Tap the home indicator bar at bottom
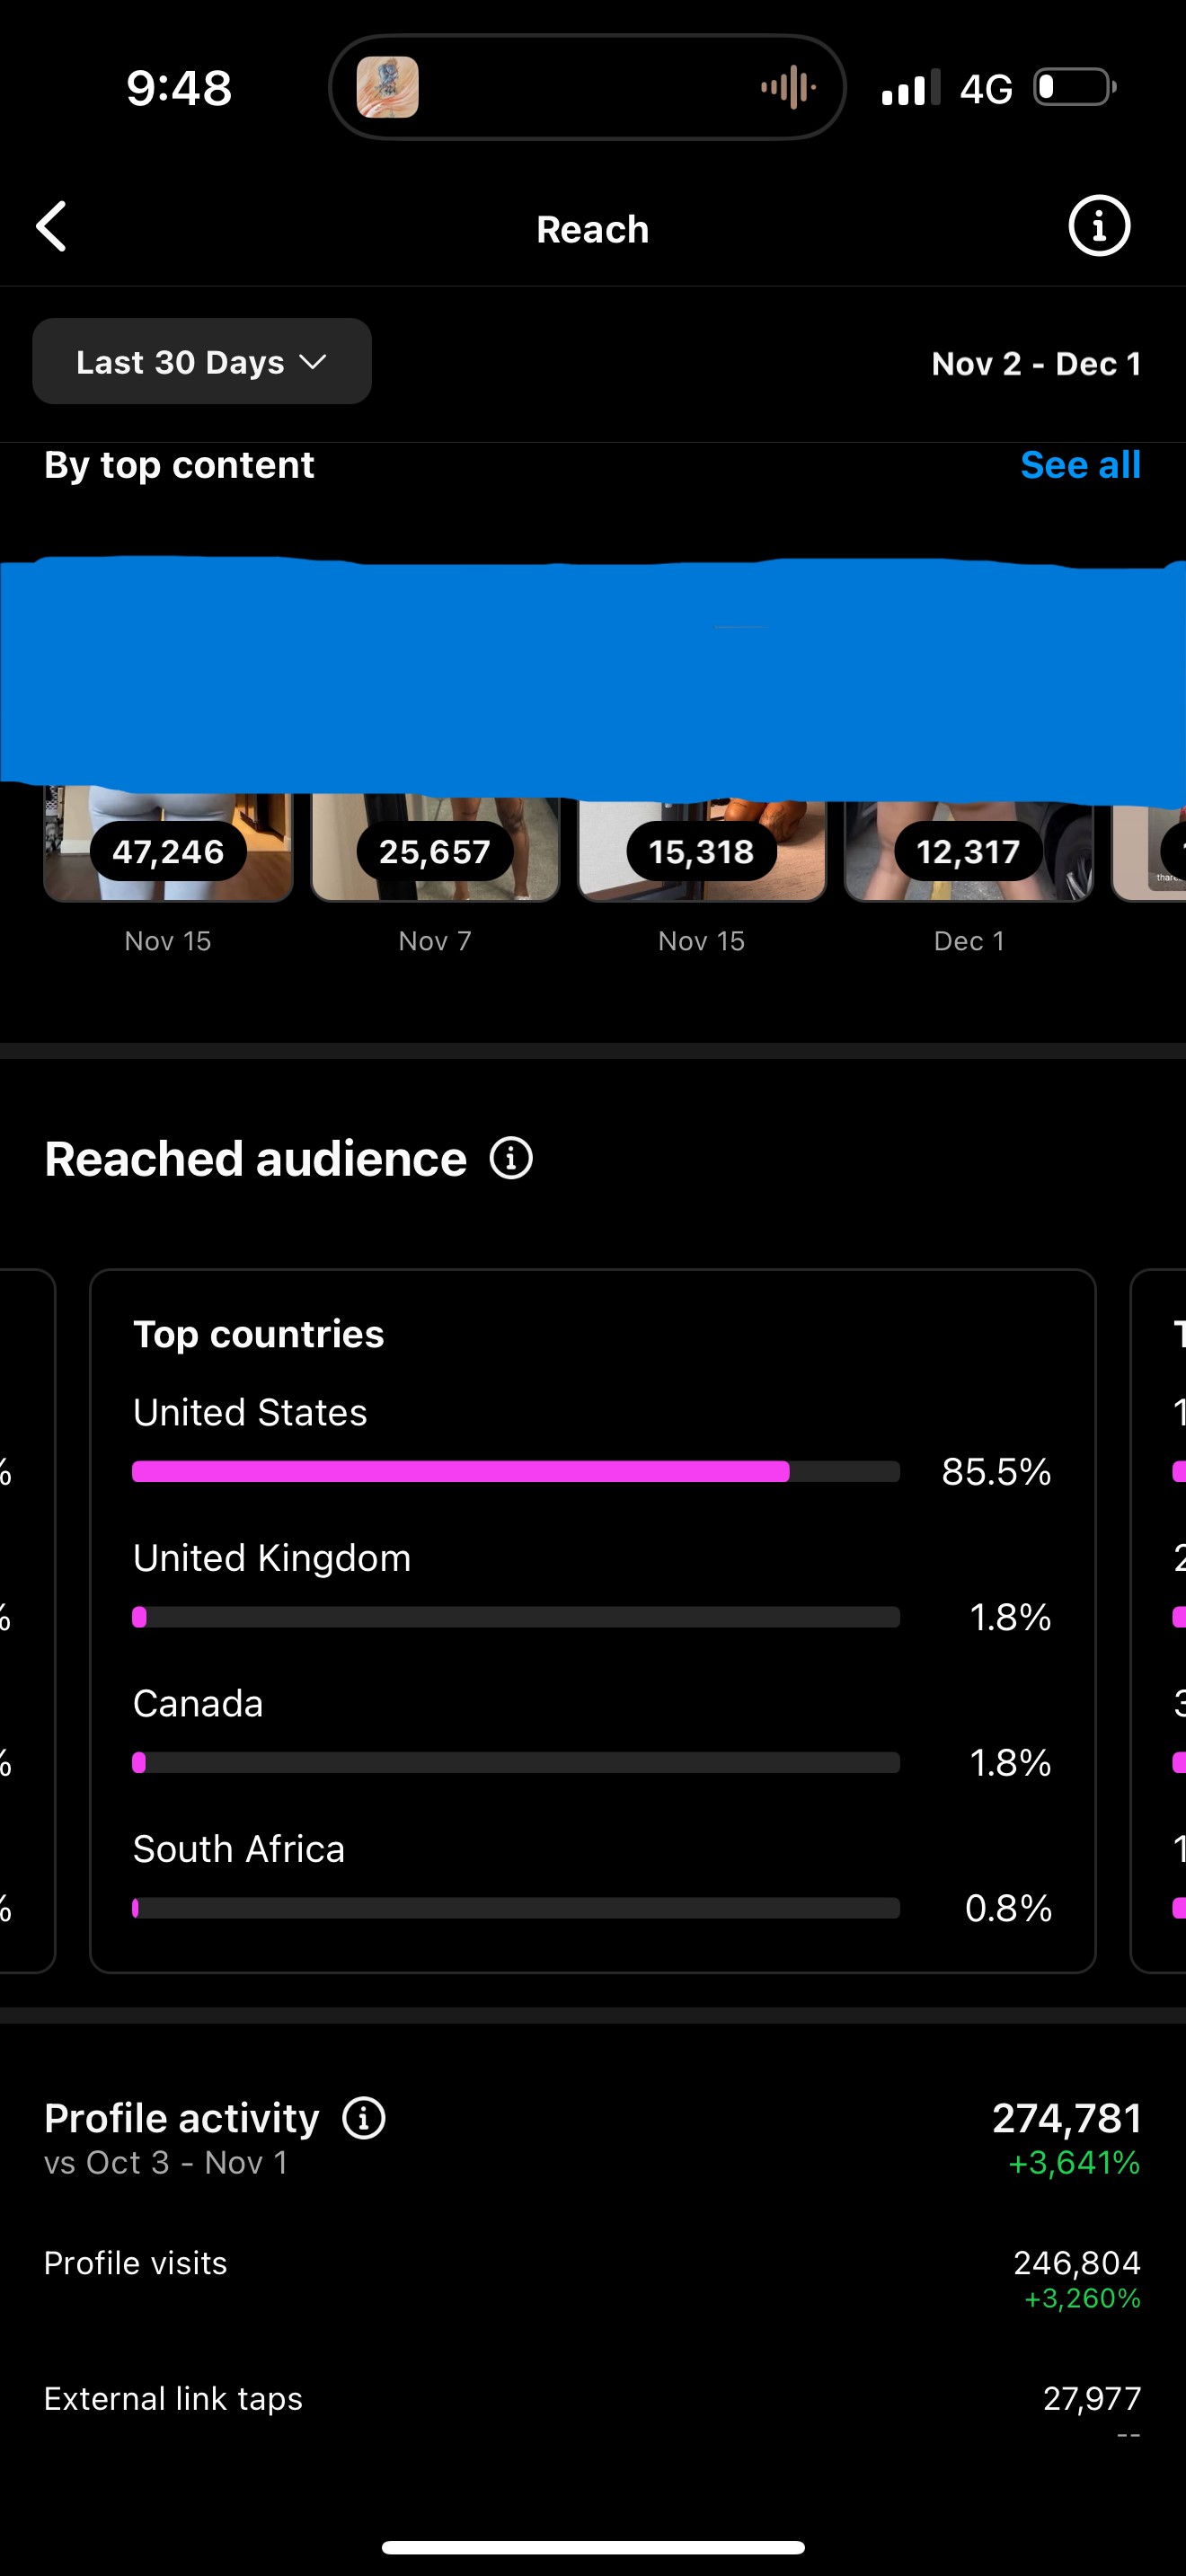 [x=593, y=2547]
